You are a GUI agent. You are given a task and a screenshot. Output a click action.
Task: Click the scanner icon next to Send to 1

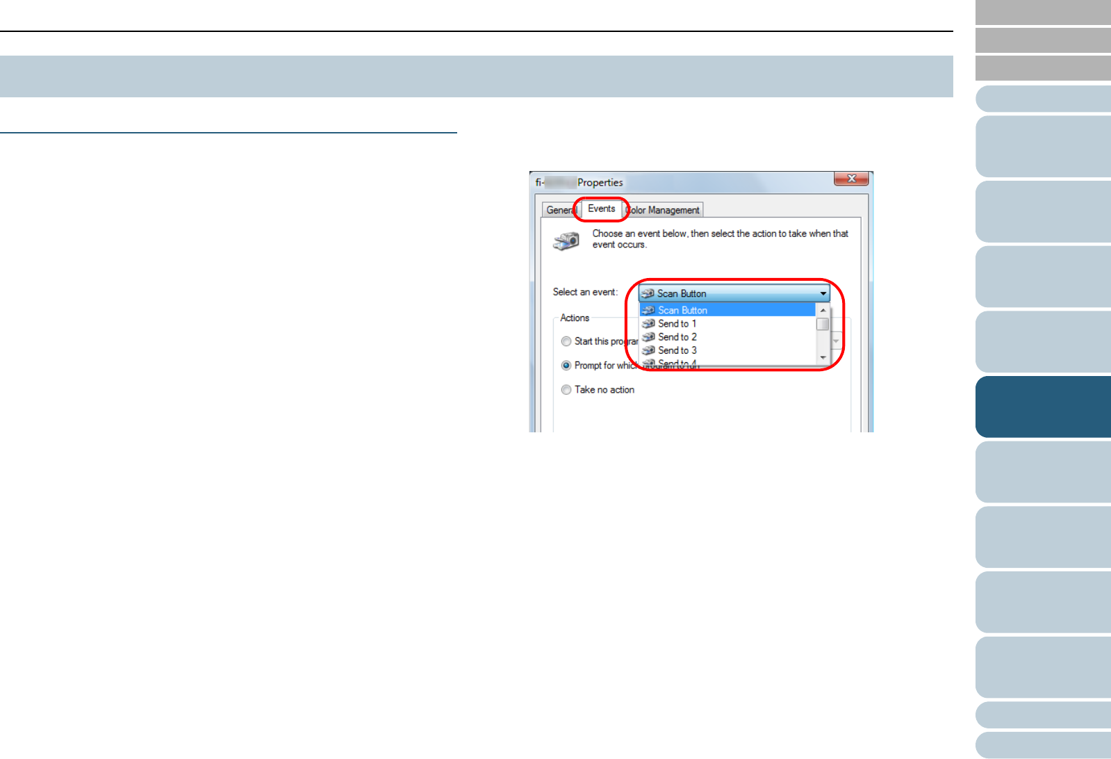click(649, 323)
